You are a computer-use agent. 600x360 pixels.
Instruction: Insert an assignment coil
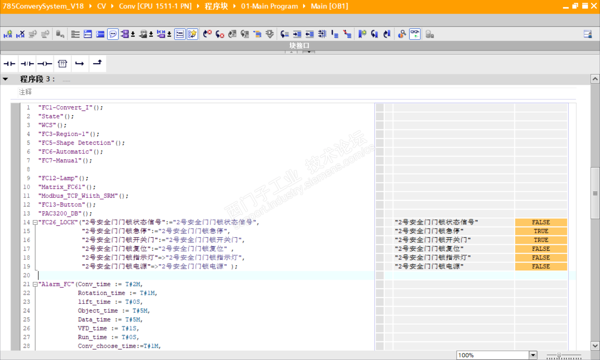(x=44, y=64)
